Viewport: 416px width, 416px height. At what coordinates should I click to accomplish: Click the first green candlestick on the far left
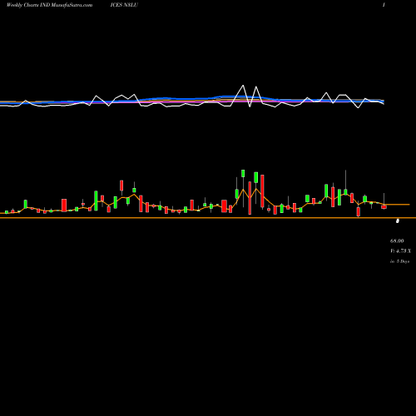point(7,212)
